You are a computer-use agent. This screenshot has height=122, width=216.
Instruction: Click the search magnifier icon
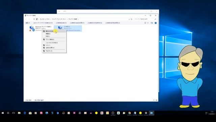(155, 19)
